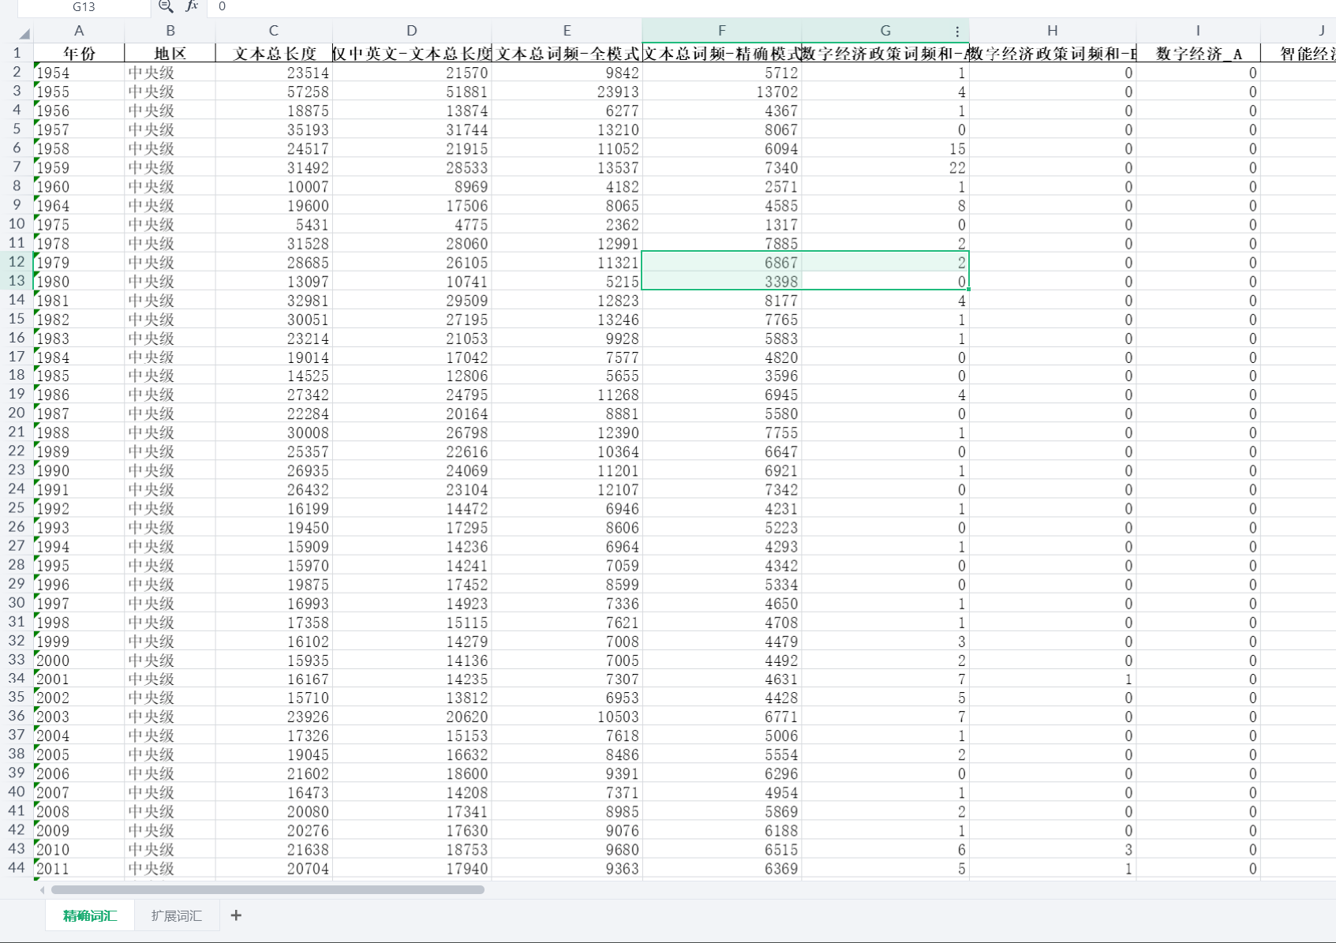1336x943 pixels.
Task: Select column A header
Action: point(79,31)
